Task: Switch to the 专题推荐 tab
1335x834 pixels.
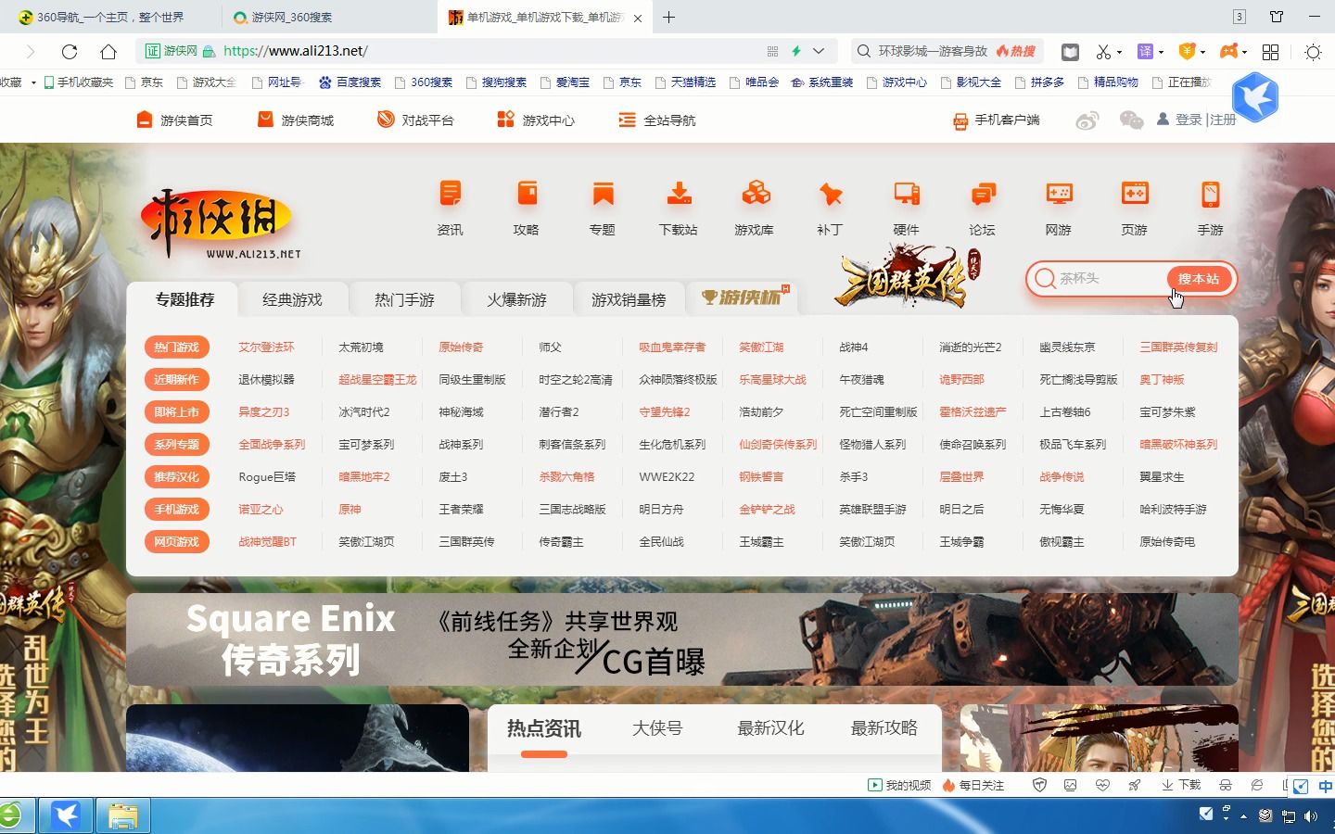Action: point(184,299)
